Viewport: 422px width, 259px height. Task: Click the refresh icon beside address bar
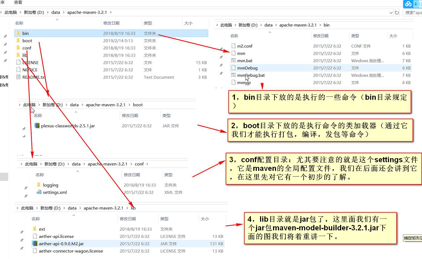(x=397, y=12)
